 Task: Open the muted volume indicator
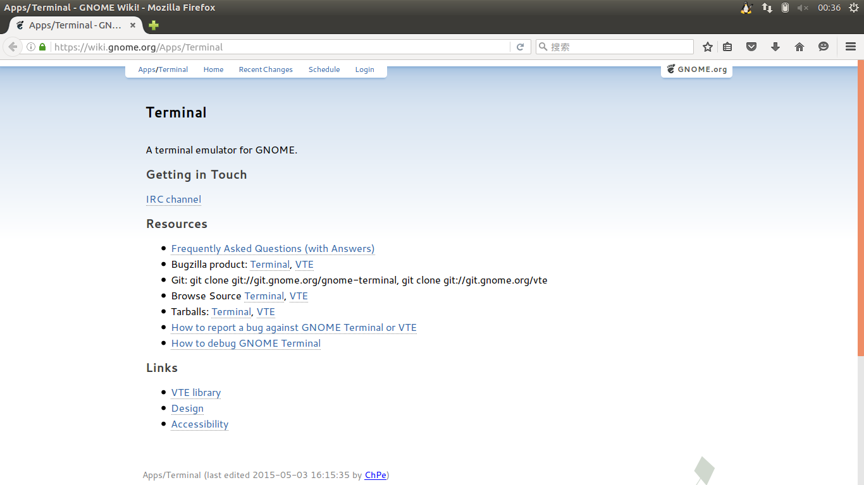tap(803, 8)
